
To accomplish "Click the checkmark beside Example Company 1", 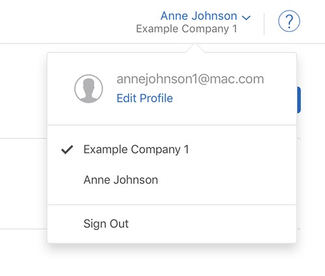I will tap(67, 150).
